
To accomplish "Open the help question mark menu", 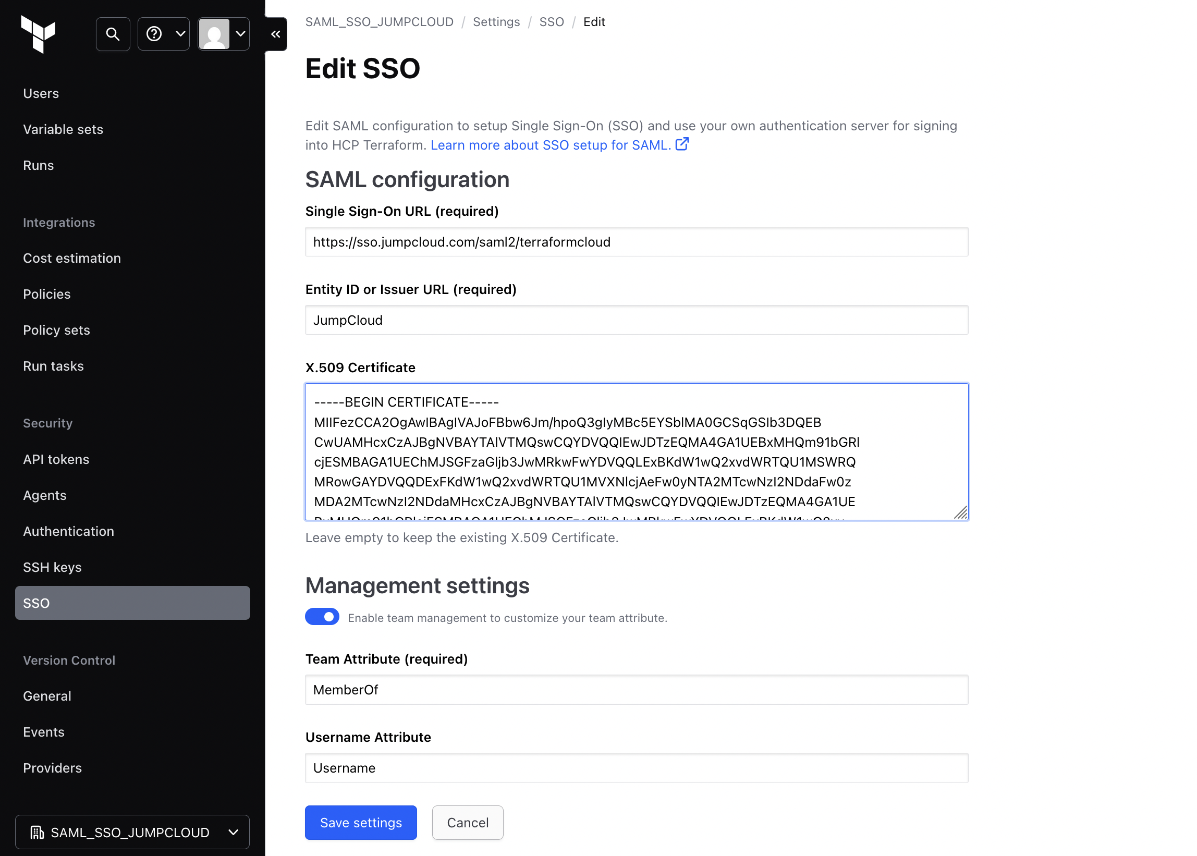I will coord(154,34).
